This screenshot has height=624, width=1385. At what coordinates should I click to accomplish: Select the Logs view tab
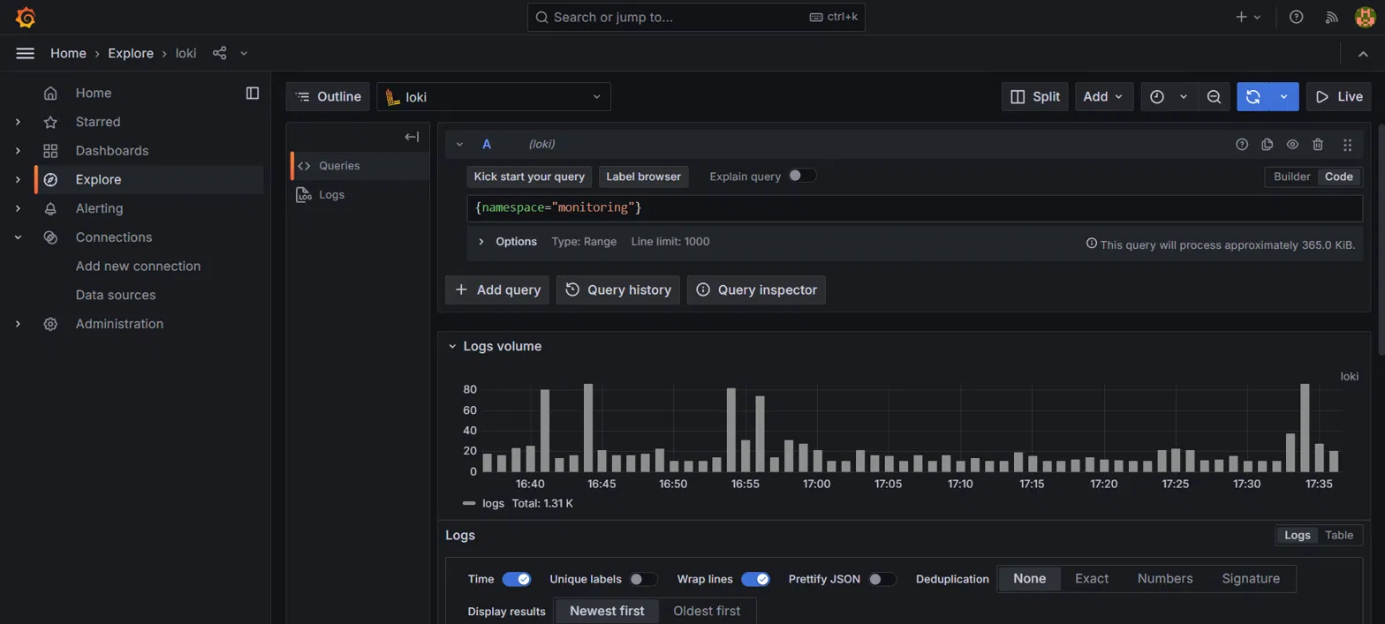1297,535
